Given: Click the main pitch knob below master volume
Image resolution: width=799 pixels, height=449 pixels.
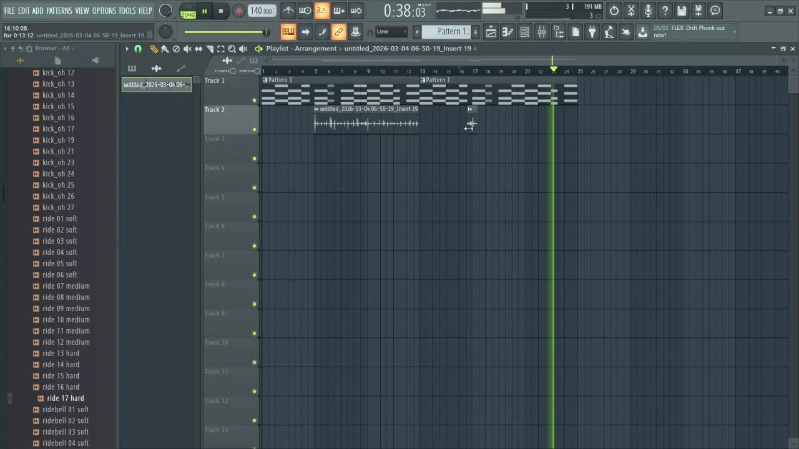Looking at the screenshot, I should 165,32.
